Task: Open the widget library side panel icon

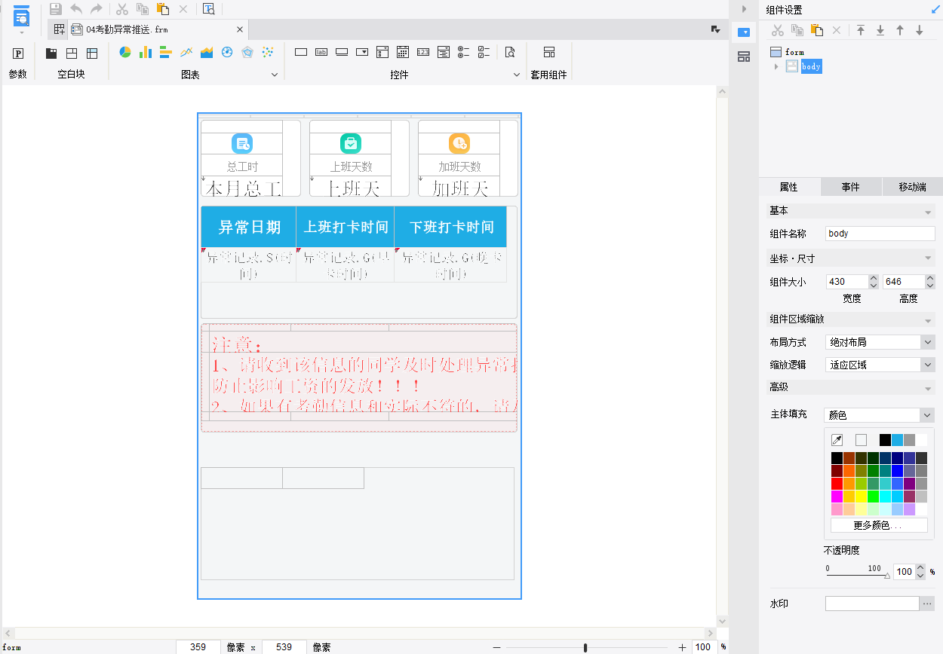Action: click(744, 57)
